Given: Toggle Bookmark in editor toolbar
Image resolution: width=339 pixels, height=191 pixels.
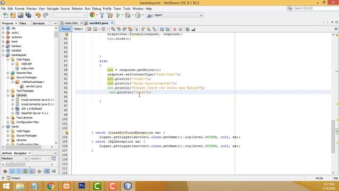Looking at the screenshot, I should pos(155,29).
